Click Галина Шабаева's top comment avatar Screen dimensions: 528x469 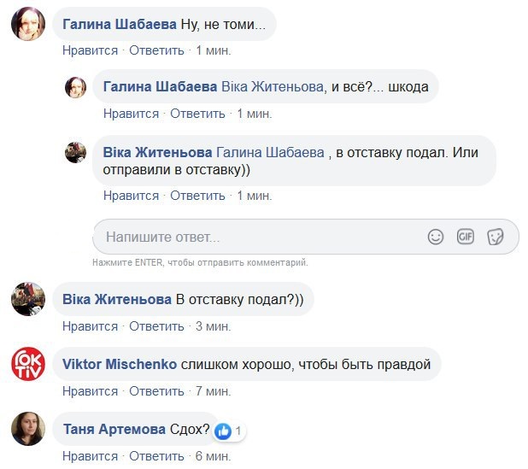pos(27,25)
